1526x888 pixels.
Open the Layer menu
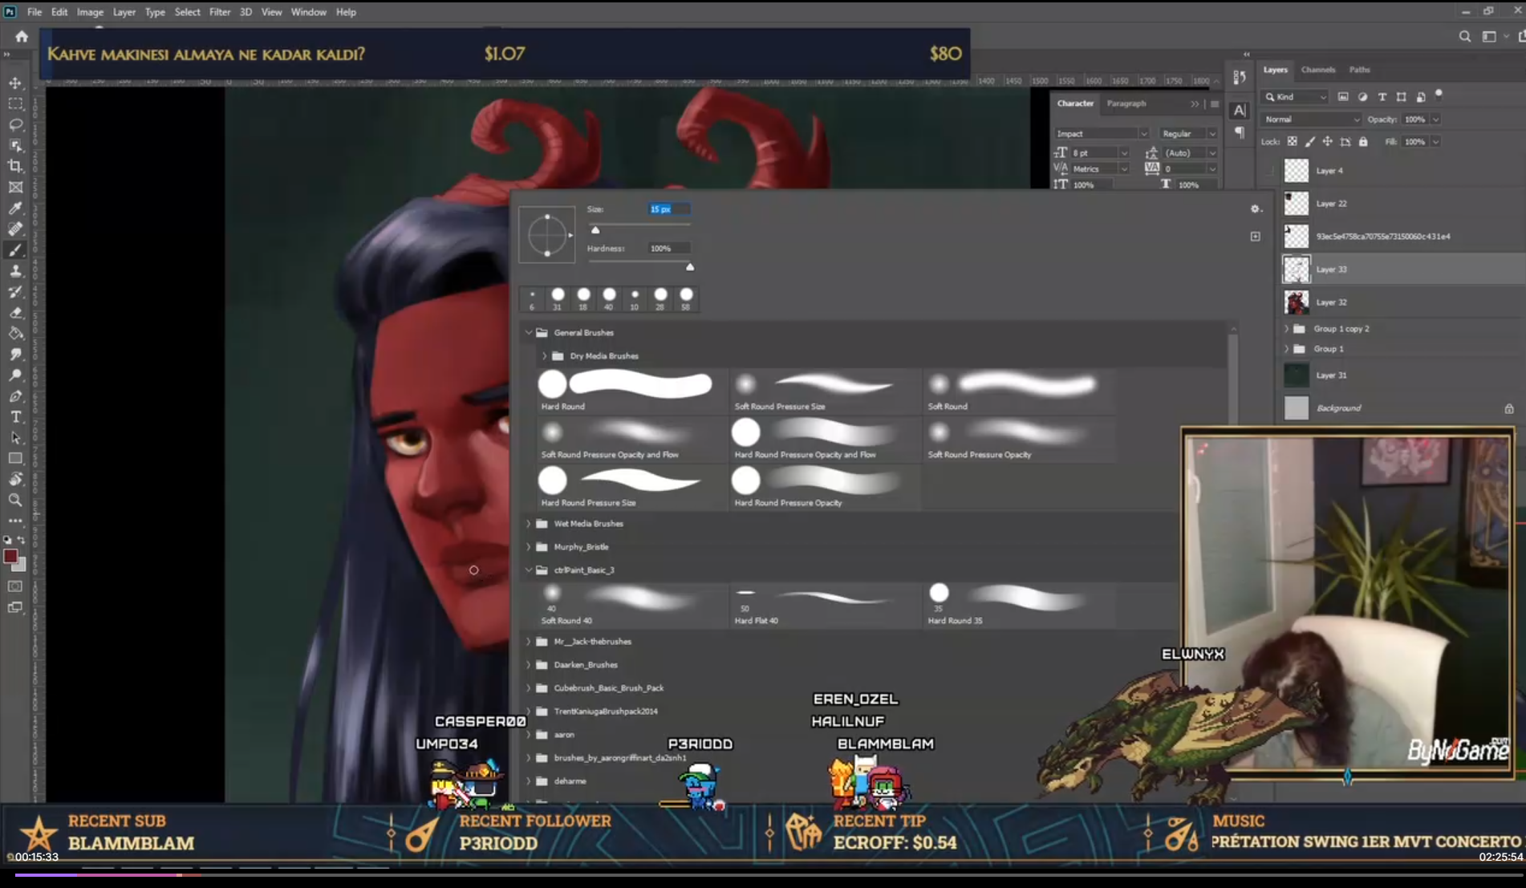124,12
